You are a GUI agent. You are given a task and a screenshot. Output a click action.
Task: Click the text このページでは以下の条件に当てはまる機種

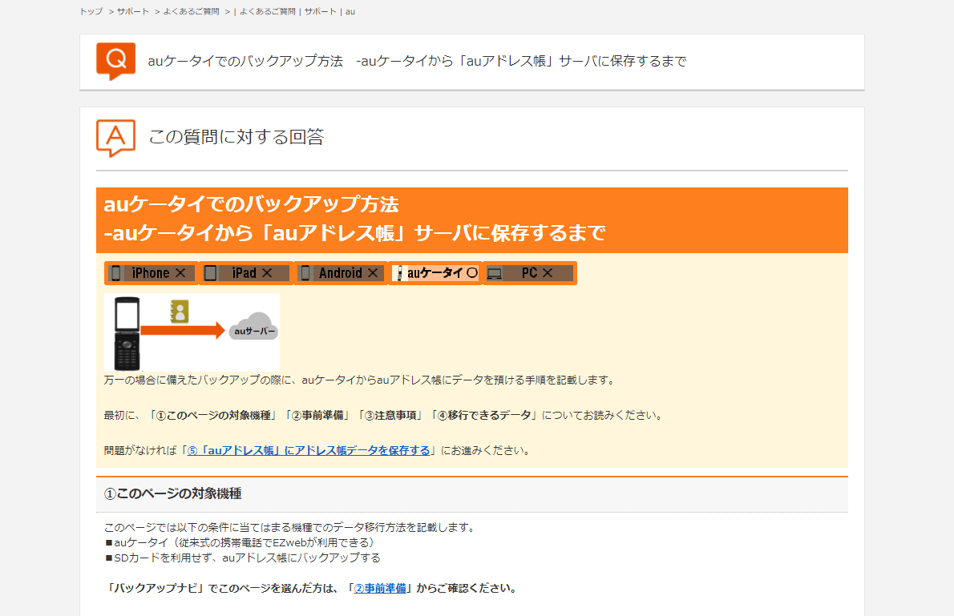(291, 527)
